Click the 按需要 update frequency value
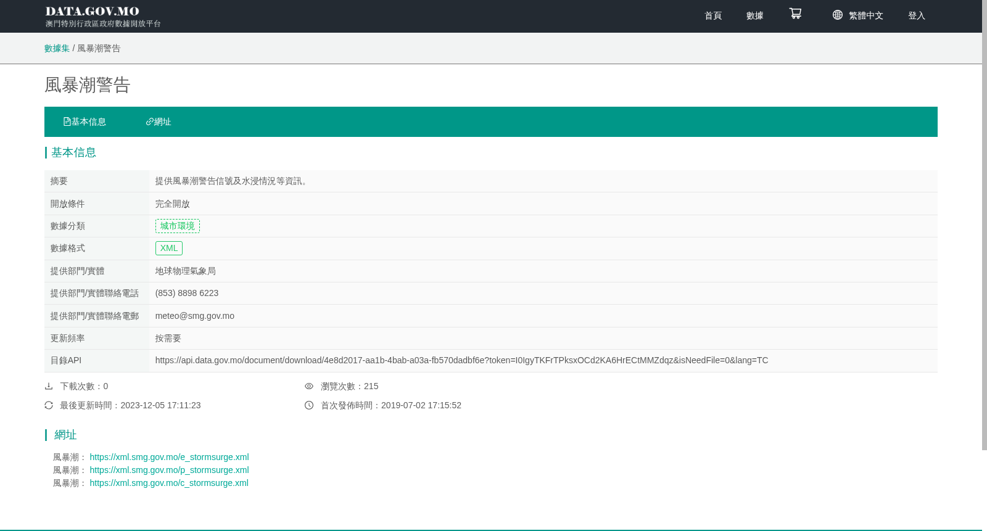Screen dimensions: 987x531 pyautogui.click(x=168, y=338)
